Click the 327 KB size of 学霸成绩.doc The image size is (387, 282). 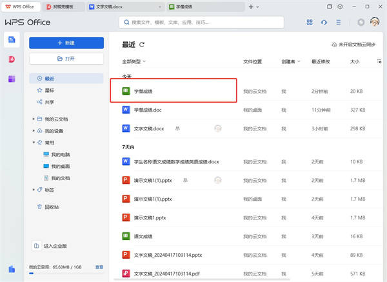357,110
